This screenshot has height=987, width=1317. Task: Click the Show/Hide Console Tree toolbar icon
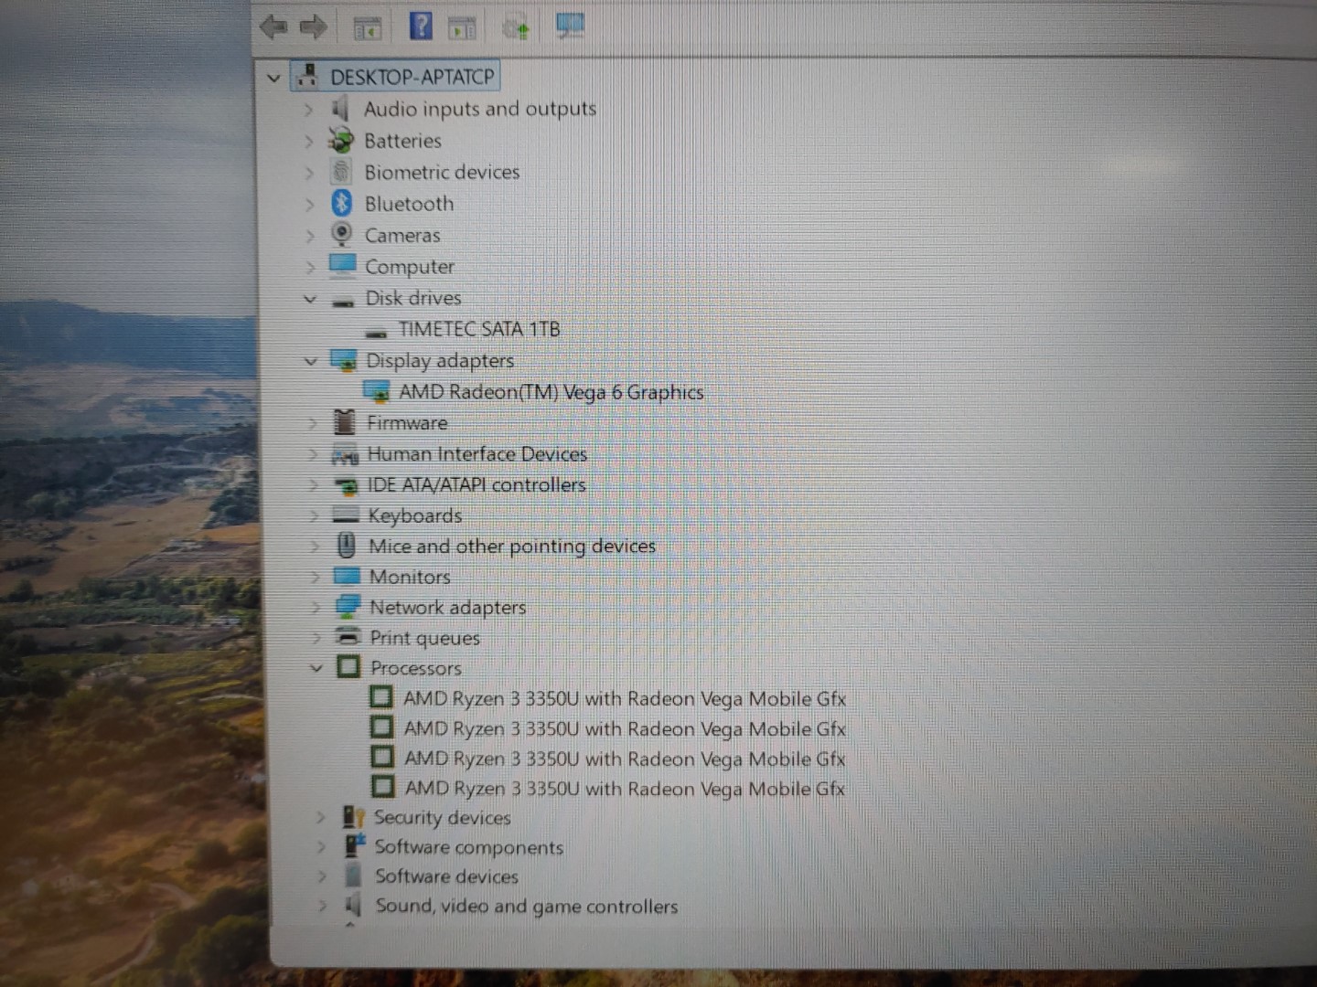click(x=368, y=29)
